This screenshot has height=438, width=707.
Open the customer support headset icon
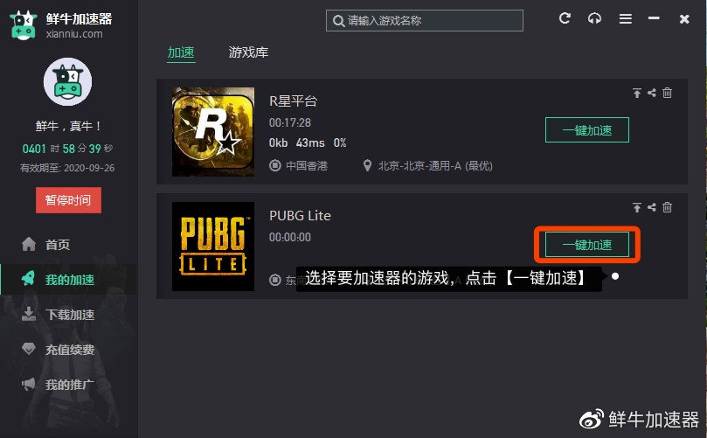pos(594,18)
